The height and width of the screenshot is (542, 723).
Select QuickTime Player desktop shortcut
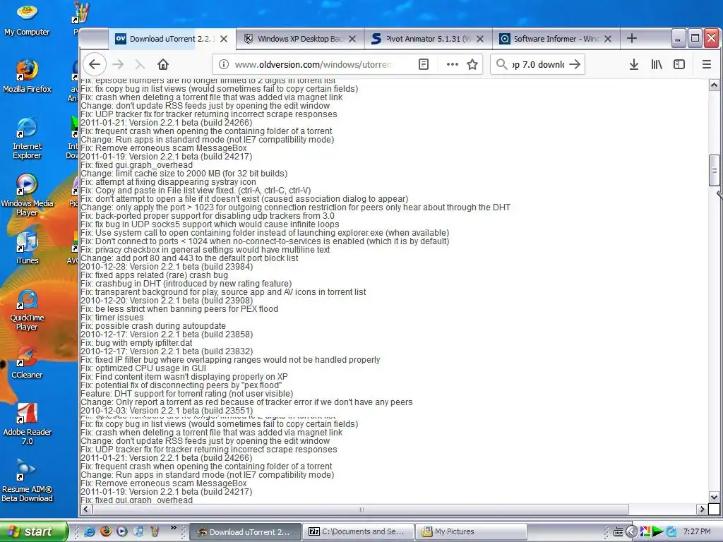pos(27,310)
